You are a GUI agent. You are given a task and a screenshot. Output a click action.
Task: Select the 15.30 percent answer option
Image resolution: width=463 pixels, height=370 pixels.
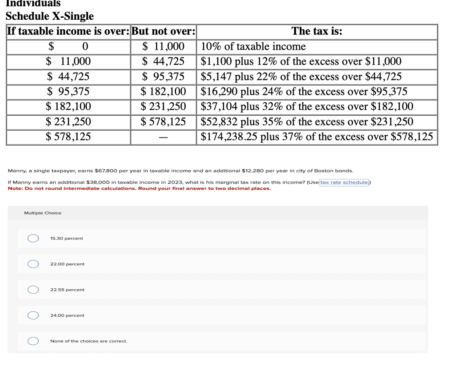coord(33,238)
